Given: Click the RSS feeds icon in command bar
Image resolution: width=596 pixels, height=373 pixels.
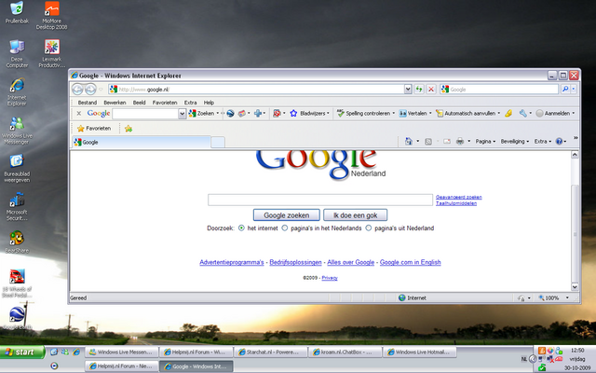Looking at the screenshot, I should 428,142.
